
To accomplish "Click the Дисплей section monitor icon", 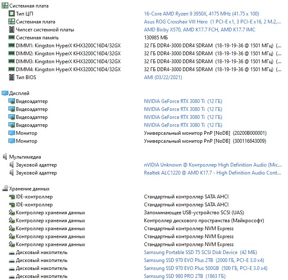I will pyautogui.click(x=5, y=93).
